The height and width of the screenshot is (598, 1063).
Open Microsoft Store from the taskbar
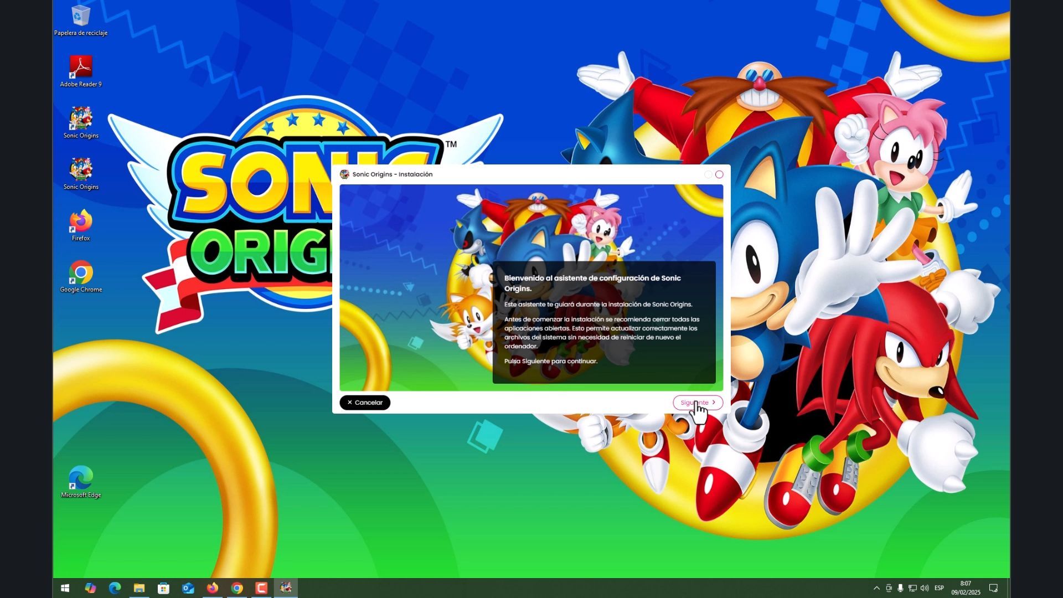pyautogui.click(x=163, y=588)
